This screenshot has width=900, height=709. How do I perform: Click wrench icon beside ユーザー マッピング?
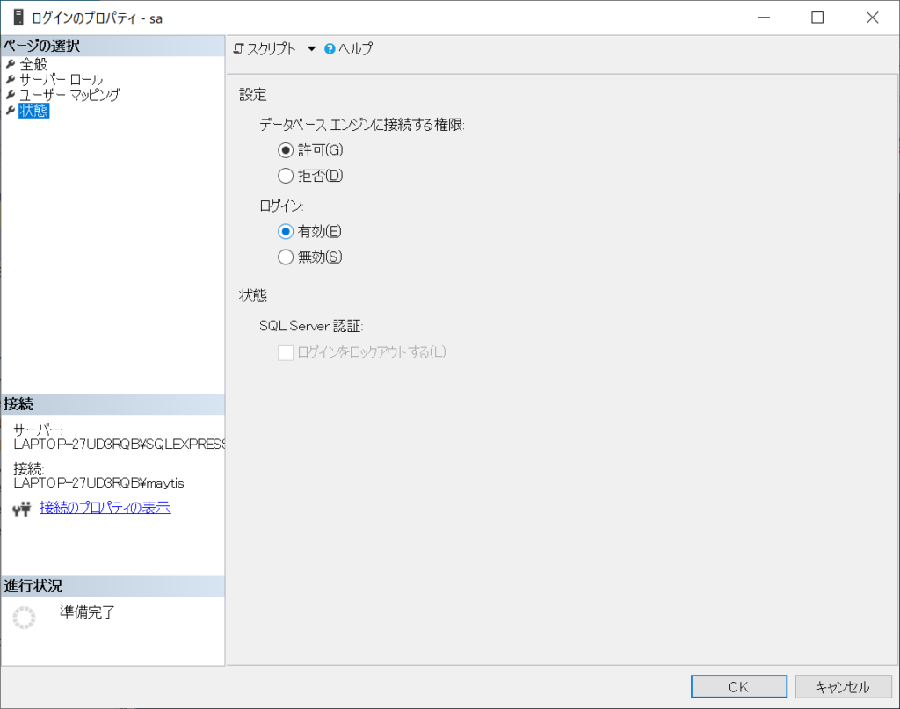coord(11,95)
